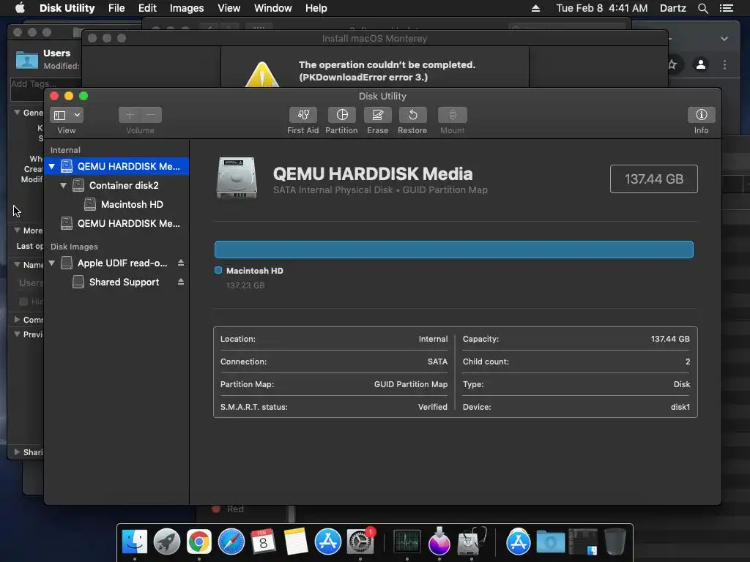The image size is (750, 562).
Task: Expand Comments section in Users info window
Action: click(x=17, y=319)
